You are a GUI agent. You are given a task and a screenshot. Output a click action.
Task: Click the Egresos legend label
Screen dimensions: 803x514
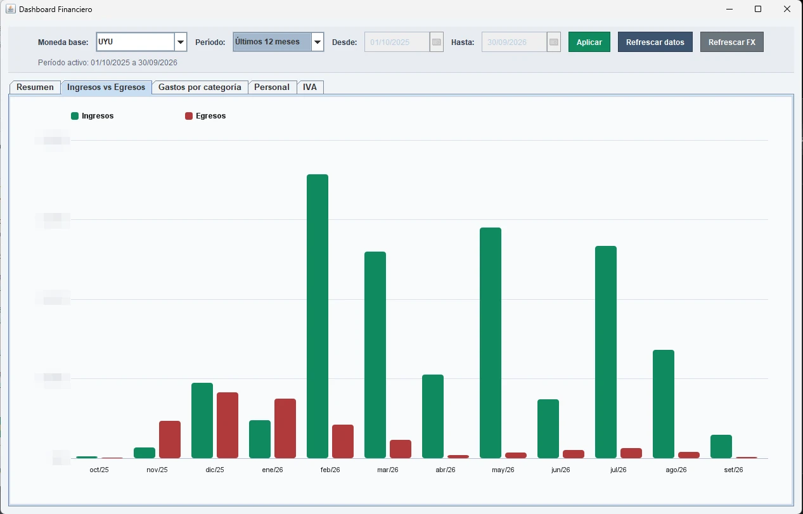[x=211, y=116]
